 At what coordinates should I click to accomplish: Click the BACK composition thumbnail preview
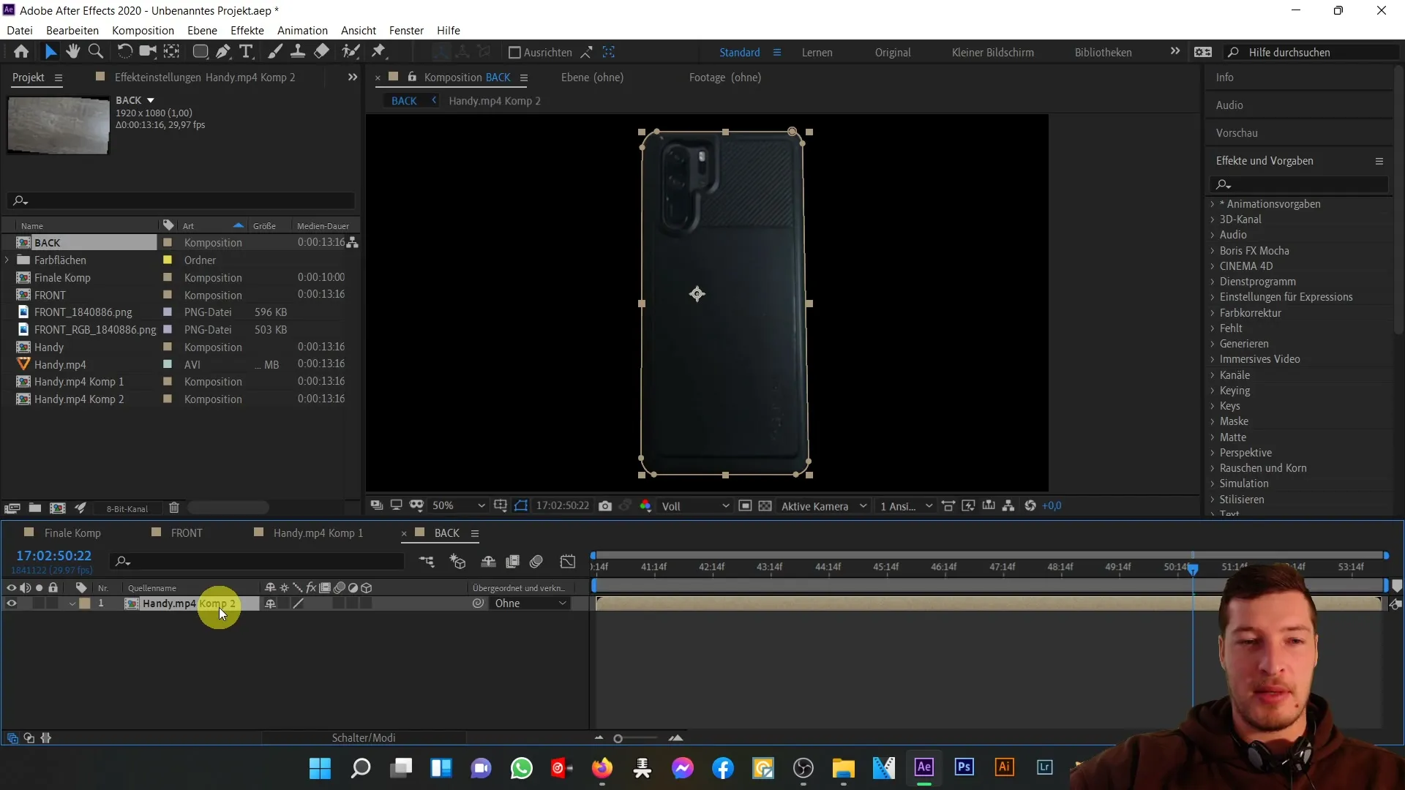(x=58, y=125)
